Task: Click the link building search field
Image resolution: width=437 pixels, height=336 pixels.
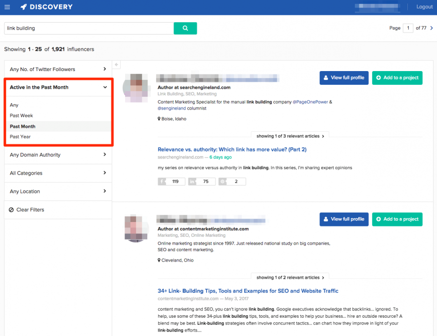Action: [x=89, y=29]
